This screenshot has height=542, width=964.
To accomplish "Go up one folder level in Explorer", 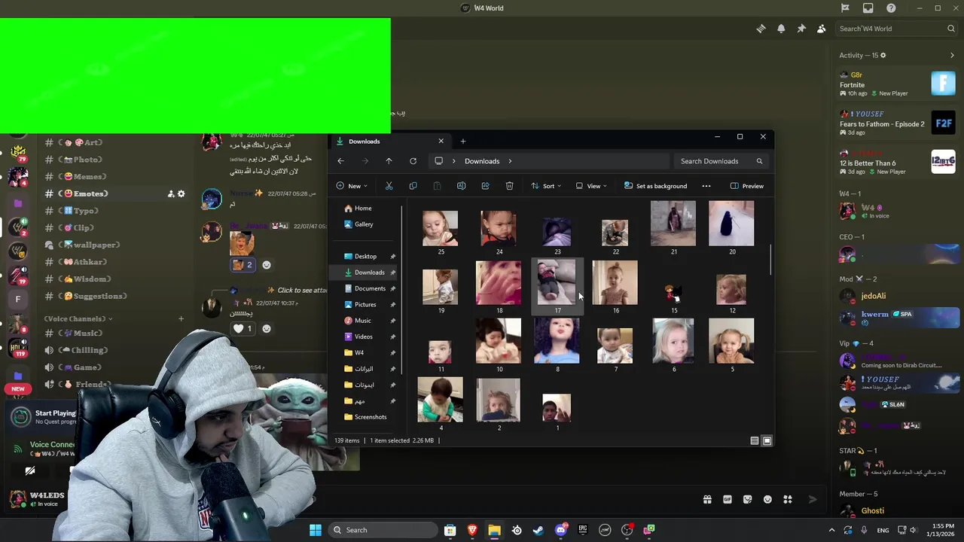I will tap(389, 161).
